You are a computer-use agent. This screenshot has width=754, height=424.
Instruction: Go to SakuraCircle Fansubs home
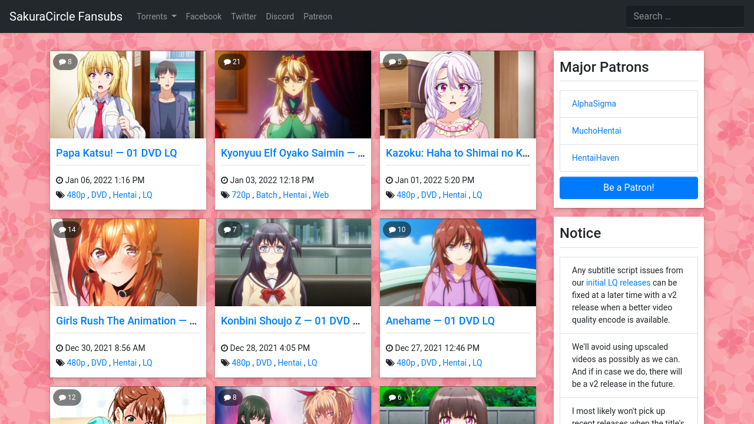pos(66,16)
